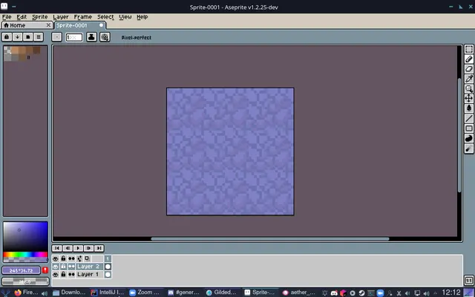Hide Layer 2 with its eye icon
475x297 pixels.
pyautogui.click(x=55, y=267)
